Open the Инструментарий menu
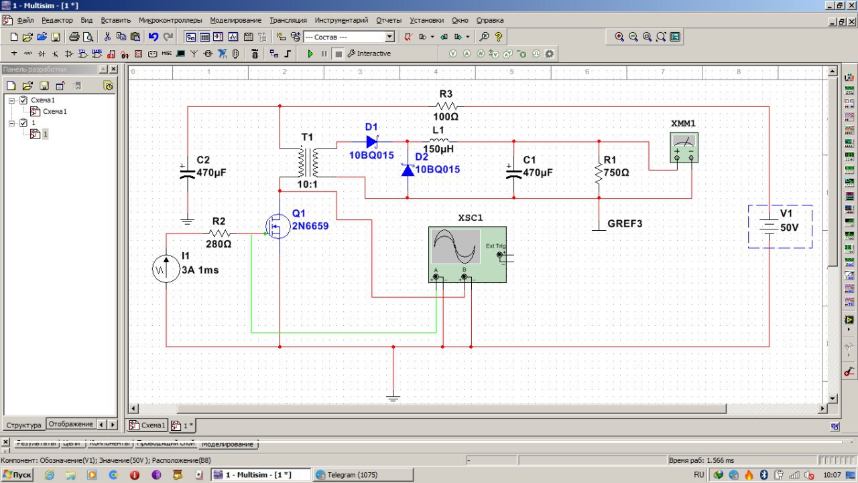This screenshot has width=858, height=483. click(341, 20)
